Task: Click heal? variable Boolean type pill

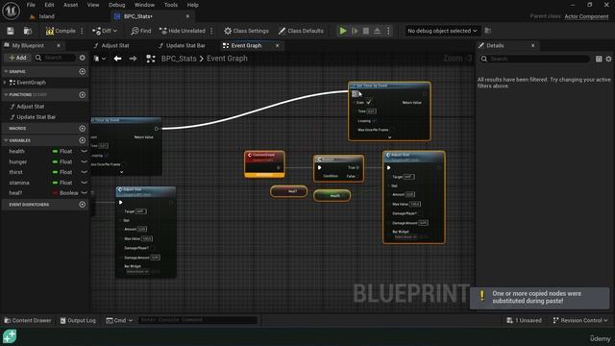Action: (x=65, y=192)
